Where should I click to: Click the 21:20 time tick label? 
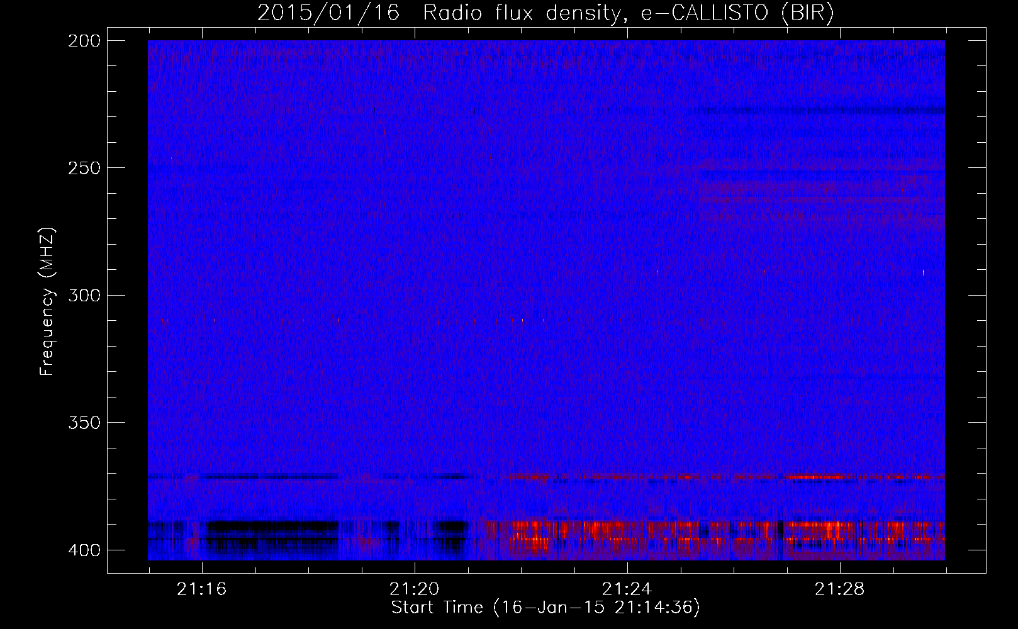414,589
